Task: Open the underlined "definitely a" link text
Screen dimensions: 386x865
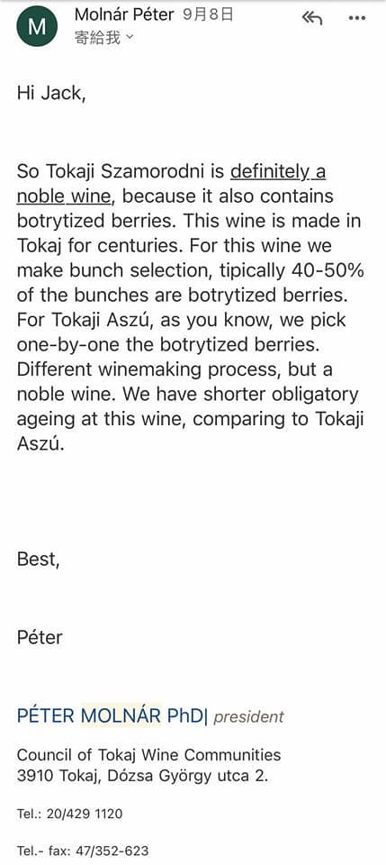Action: tap(278, 172)
